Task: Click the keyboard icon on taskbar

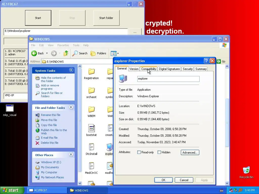Action: click(x=222, y=190)
